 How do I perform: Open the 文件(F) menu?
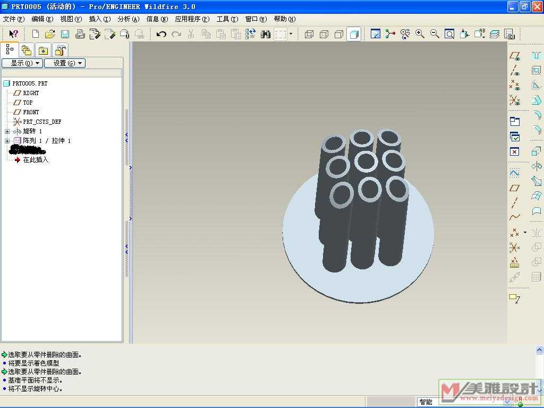coord(14,19)
